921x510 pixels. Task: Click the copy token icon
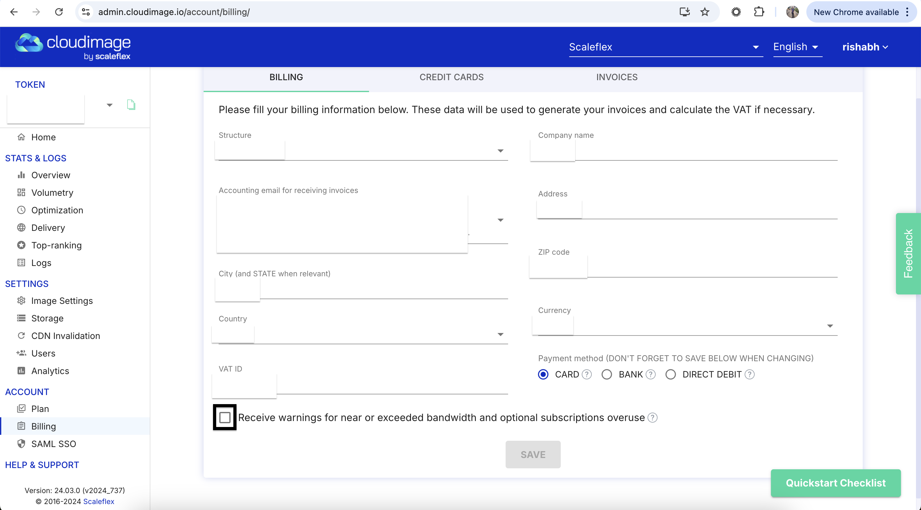click(x=131, y=105)
